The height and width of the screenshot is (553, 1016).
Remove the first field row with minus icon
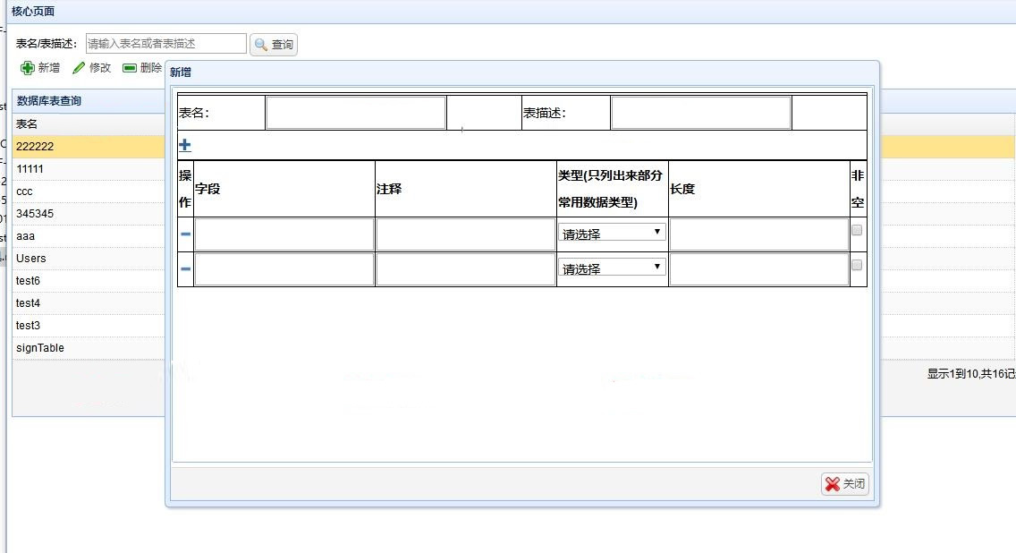[x=185, y=234]
